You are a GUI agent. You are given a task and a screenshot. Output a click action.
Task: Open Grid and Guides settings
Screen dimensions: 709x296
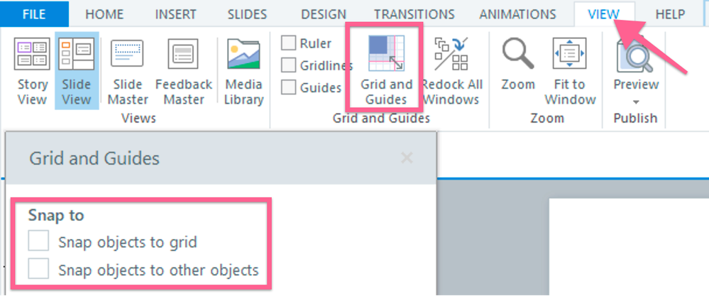pyautogui.click(x=386, y=71)
